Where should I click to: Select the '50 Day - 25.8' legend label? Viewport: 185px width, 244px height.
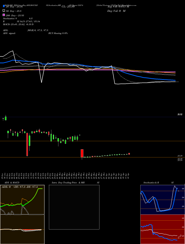click(14, 11)
